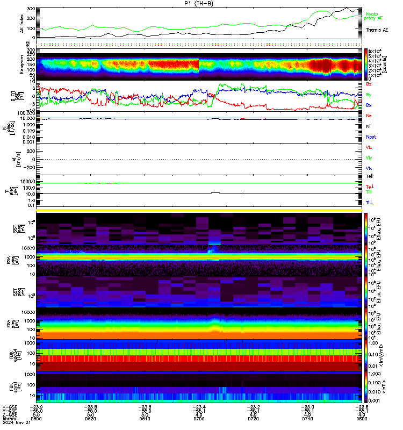
Task: Click the Keogram counts color bar
Action: pyautogui.click(x=366, y=64)
